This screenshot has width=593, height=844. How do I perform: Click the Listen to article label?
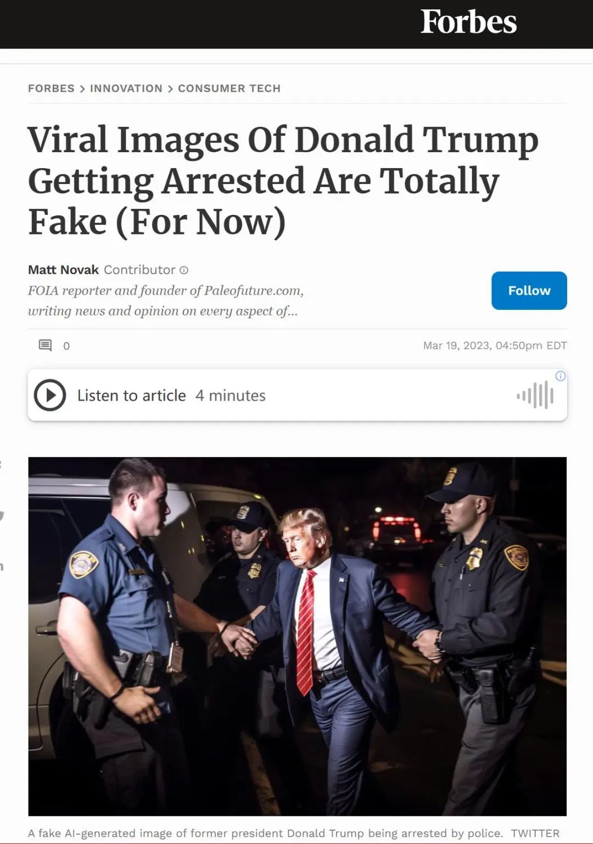131,396
